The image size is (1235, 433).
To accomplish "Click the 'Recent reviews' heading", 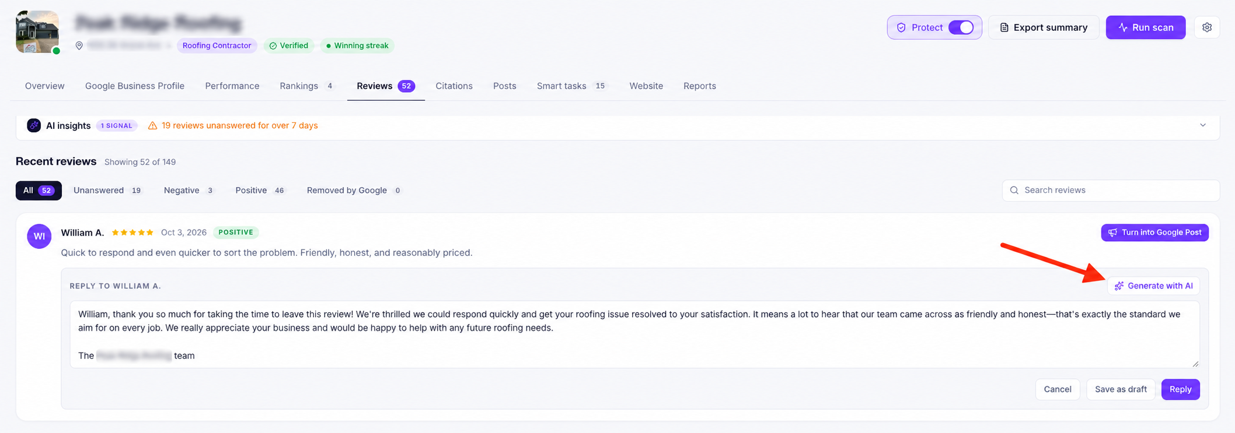I will click(56, 161).
